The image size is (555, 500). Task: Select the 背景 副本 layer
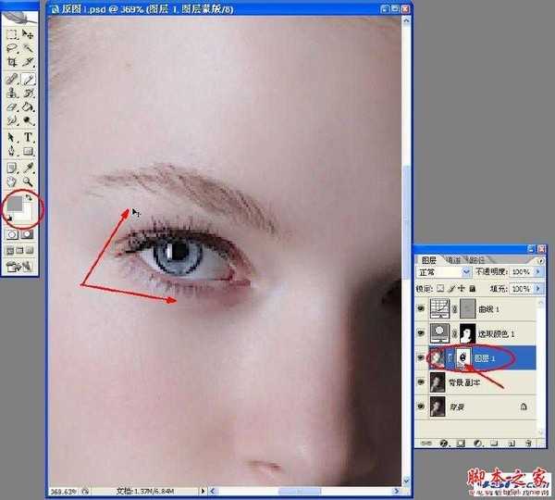[482, 382]
